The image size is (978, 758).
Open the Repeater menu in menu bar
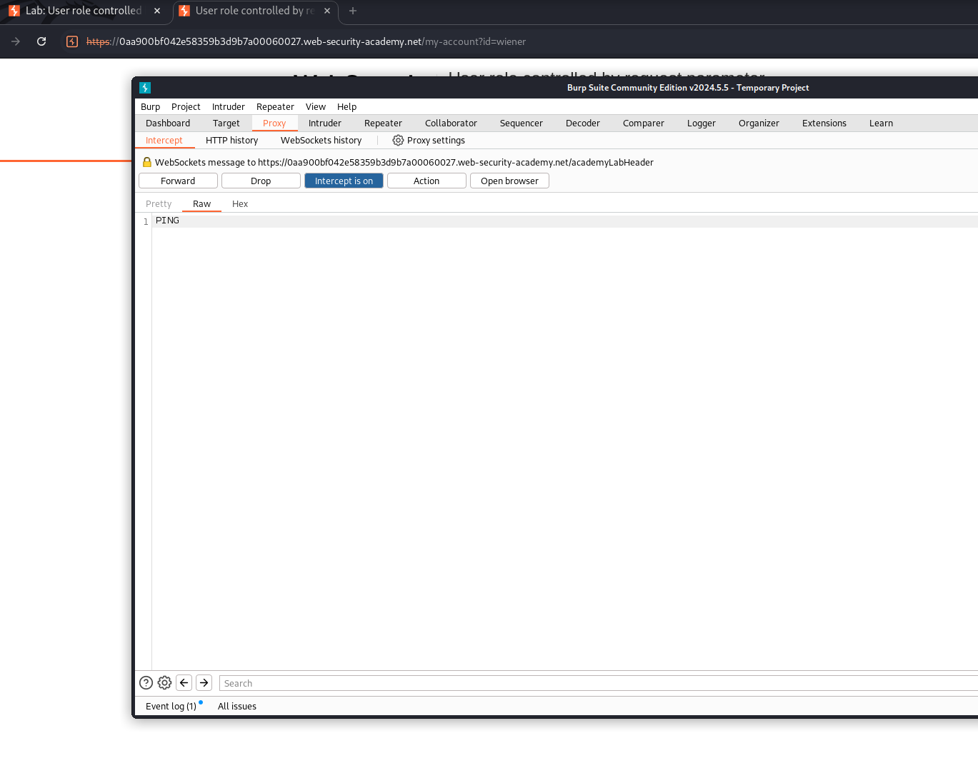tap(275, 107)
